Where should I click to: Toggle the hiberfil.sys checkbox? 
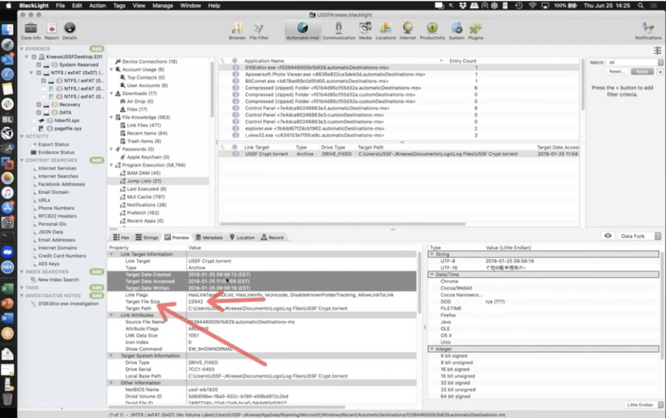click(34, 120)
